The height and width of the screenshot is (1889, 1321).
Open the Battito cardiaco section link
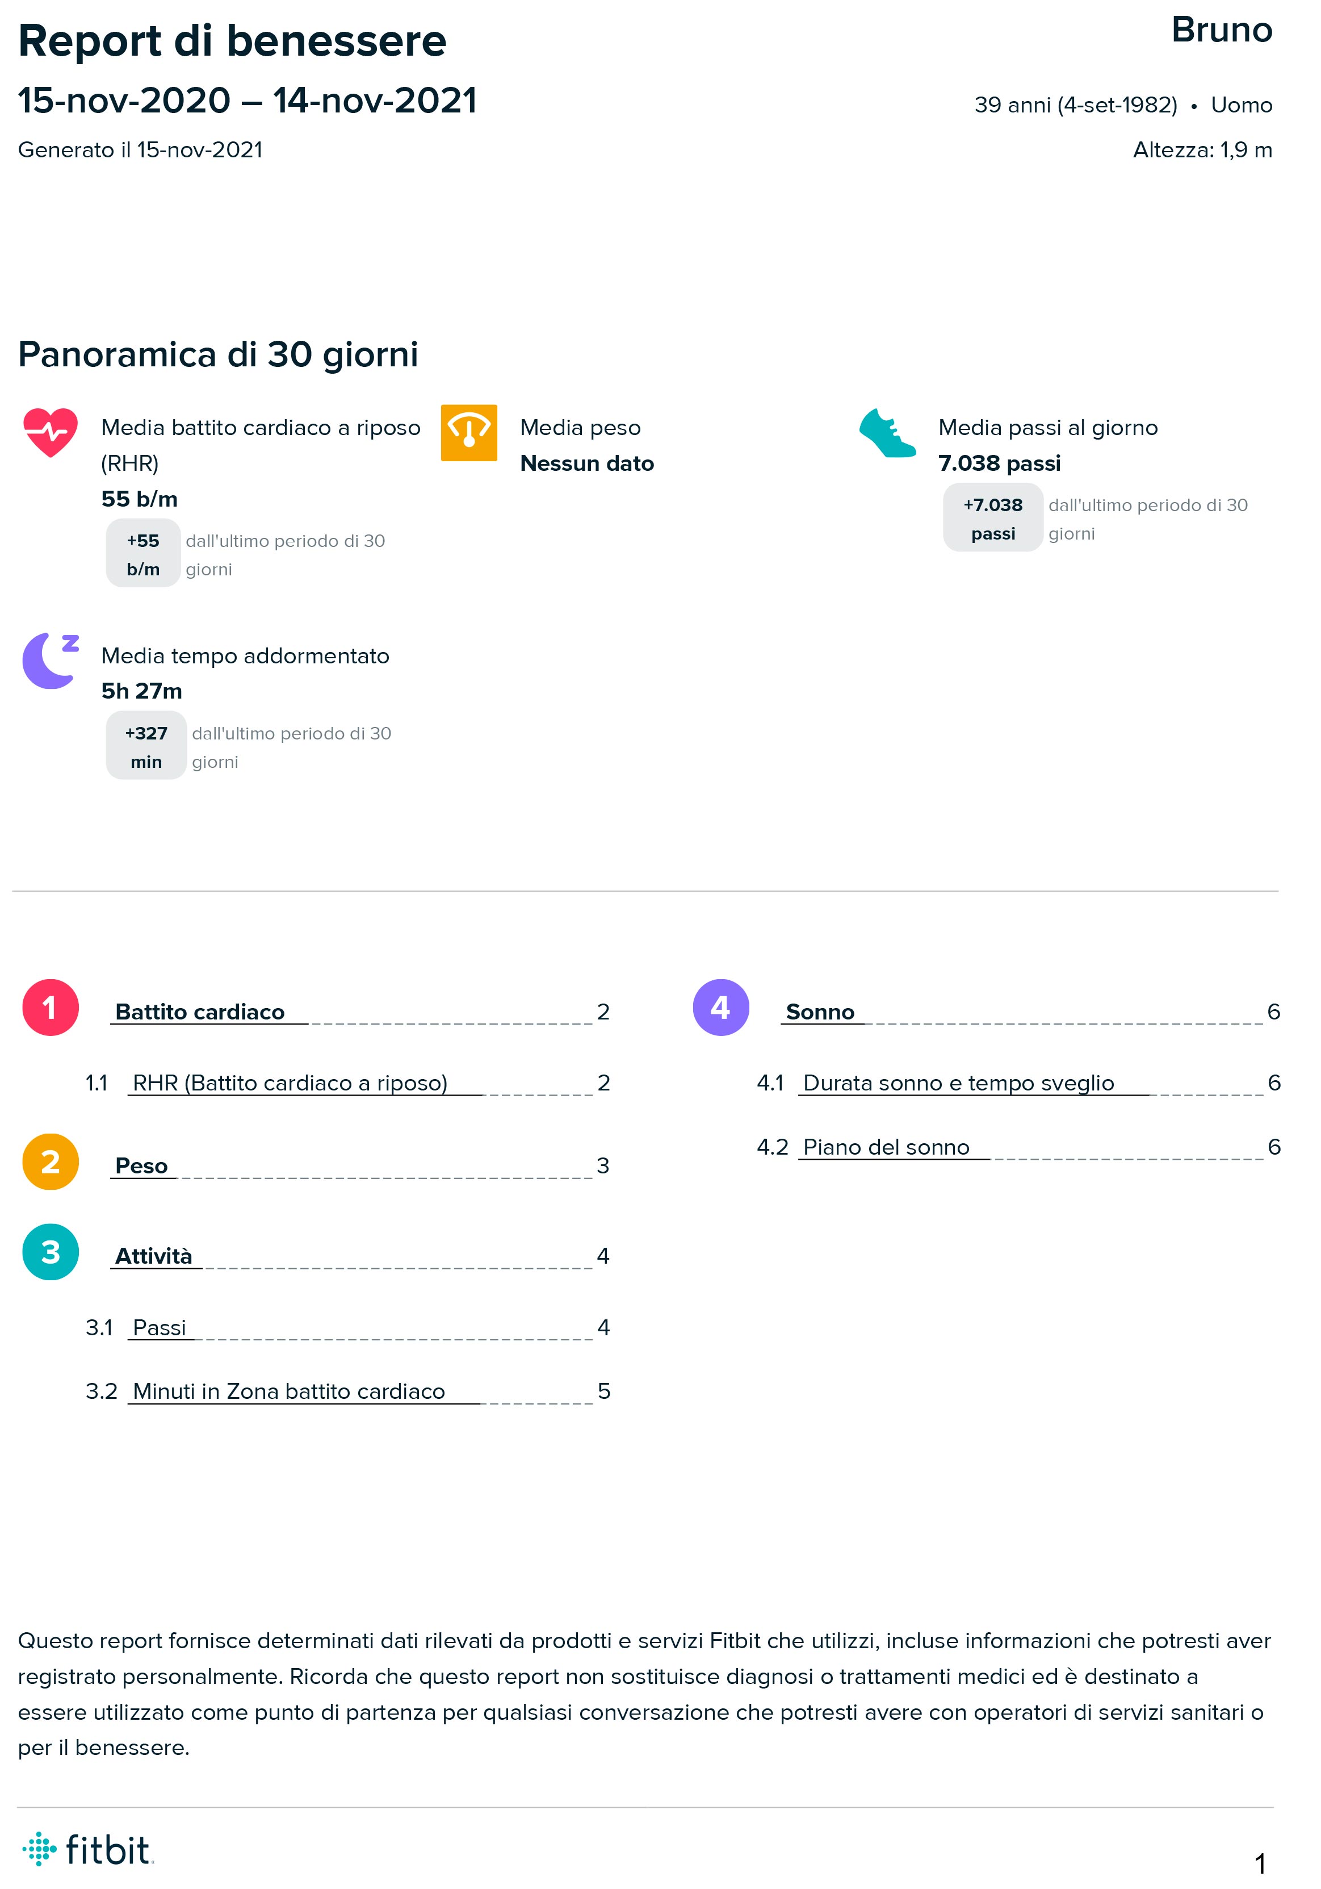click(x=200, y=1012)
